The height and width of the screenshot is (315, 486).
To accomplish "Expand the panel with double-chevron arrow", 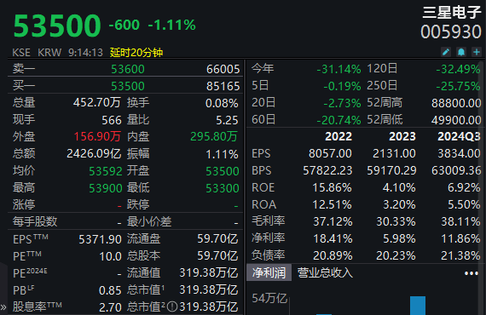I will 3,307.
